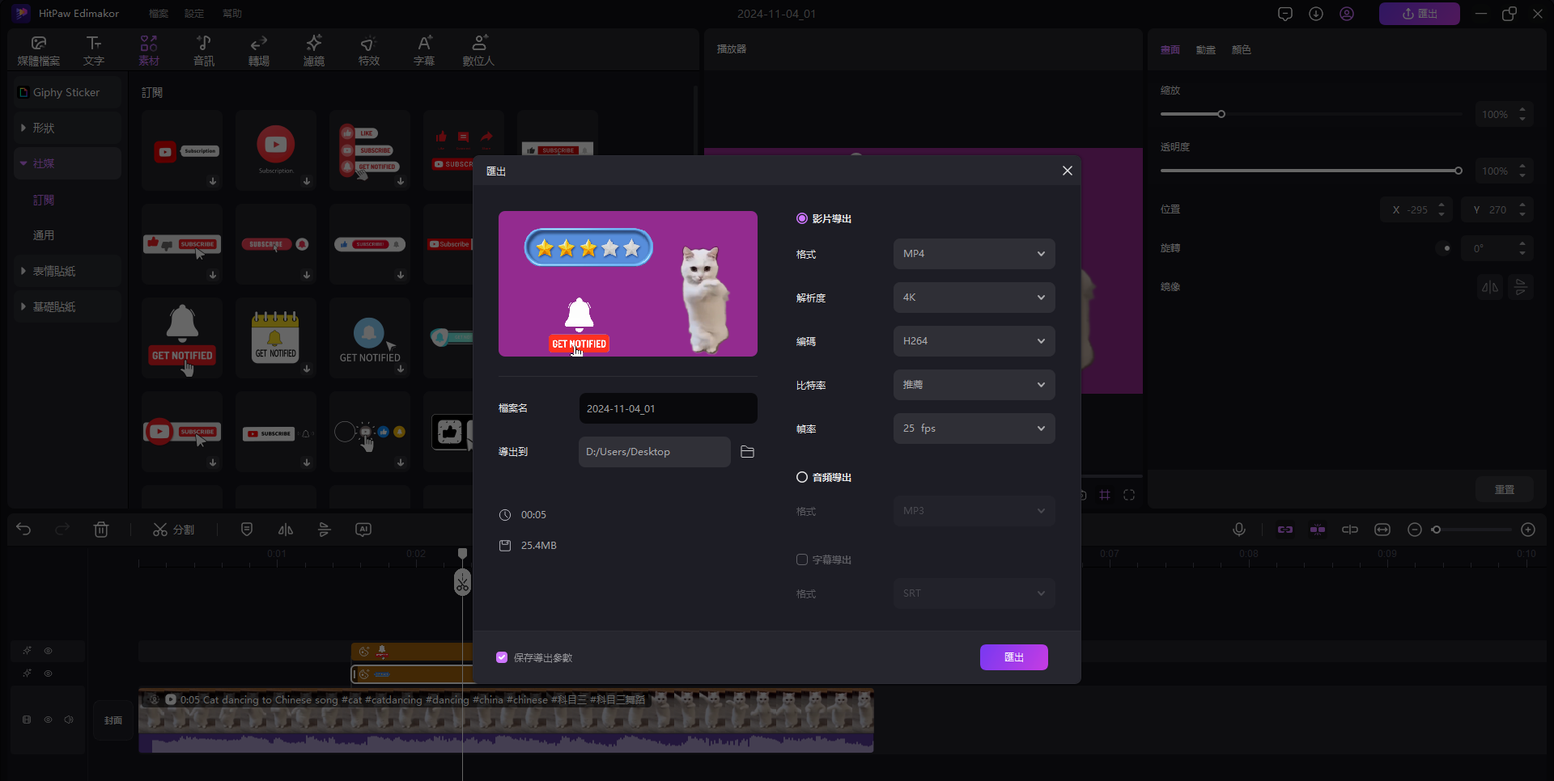The width and height of the screenshot is (1554, 781).
Task: Click the 分割 split scissors tool
Action: pos(173,530)
